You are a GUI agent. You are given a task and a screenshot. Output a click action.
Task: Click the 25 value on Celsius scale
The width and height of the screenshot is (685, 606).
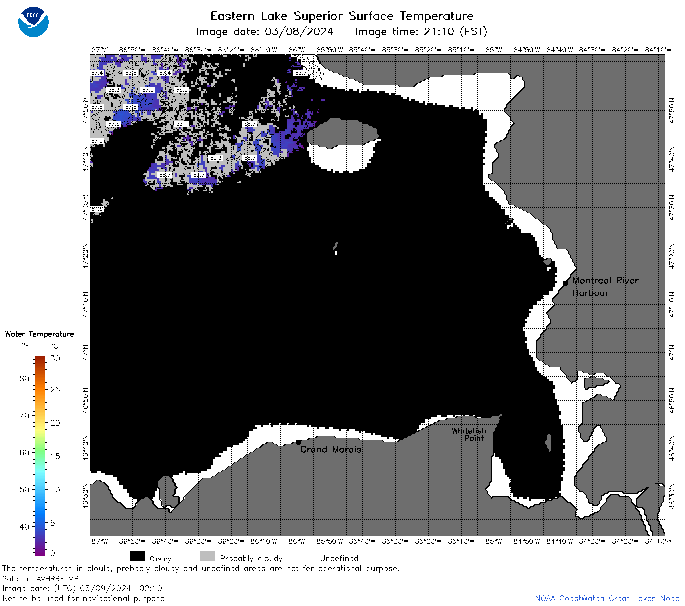[x=55, y=389]
